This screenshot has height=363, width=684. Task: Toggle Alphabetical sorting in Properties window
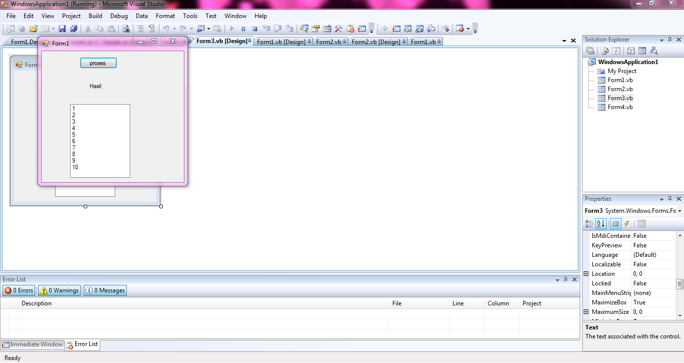tap(600, 224)
